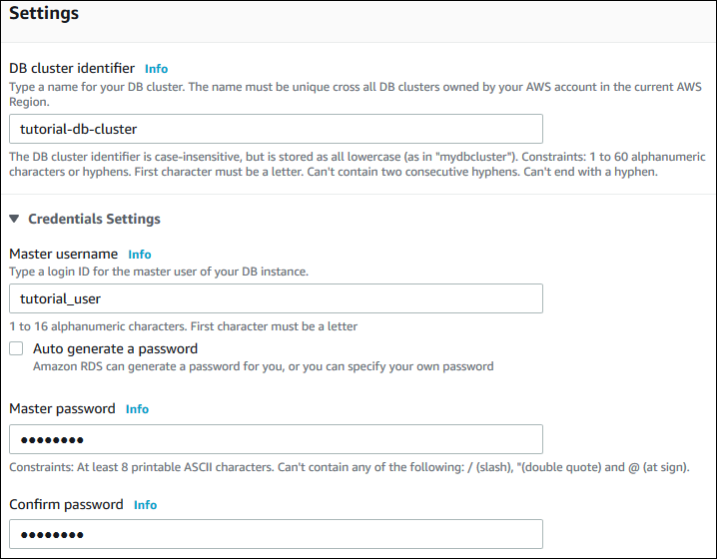This screenshot has width=717, height=559.
Task: Click the DB cluster identifier text field
Action: point(276,129)
